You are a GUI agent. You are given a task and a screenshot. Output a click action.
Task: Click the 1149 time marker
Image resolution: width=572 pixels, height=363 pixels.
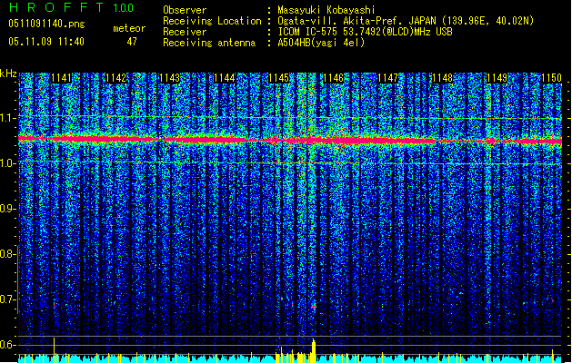pos(497,78)
